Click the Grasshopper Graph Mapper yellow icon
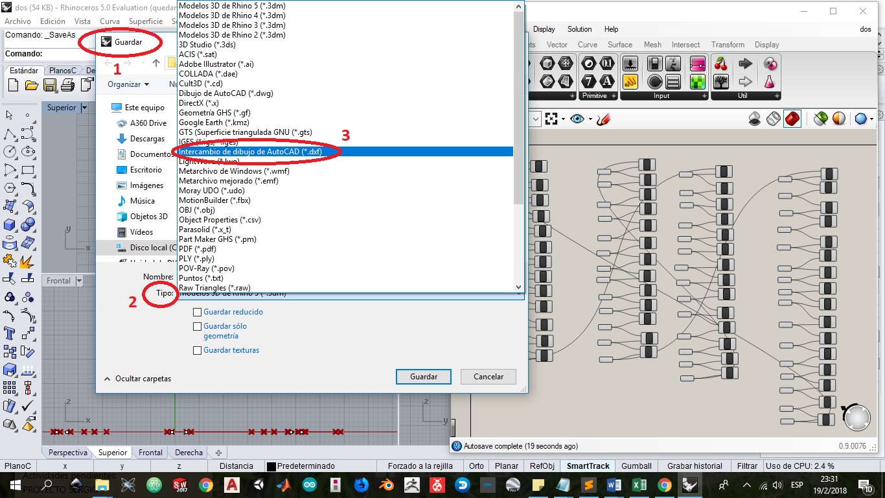Screen dimensions: 885x498 [x=630, y=82]
